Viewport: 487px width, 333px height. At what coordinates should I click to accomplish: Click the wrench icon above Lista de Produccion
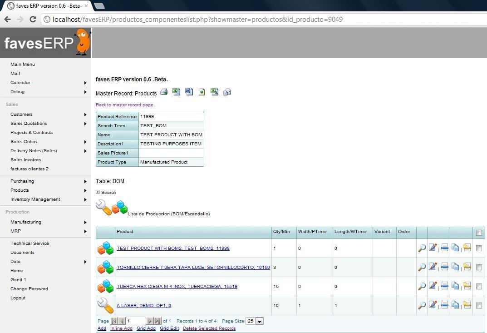click(102, 207)
